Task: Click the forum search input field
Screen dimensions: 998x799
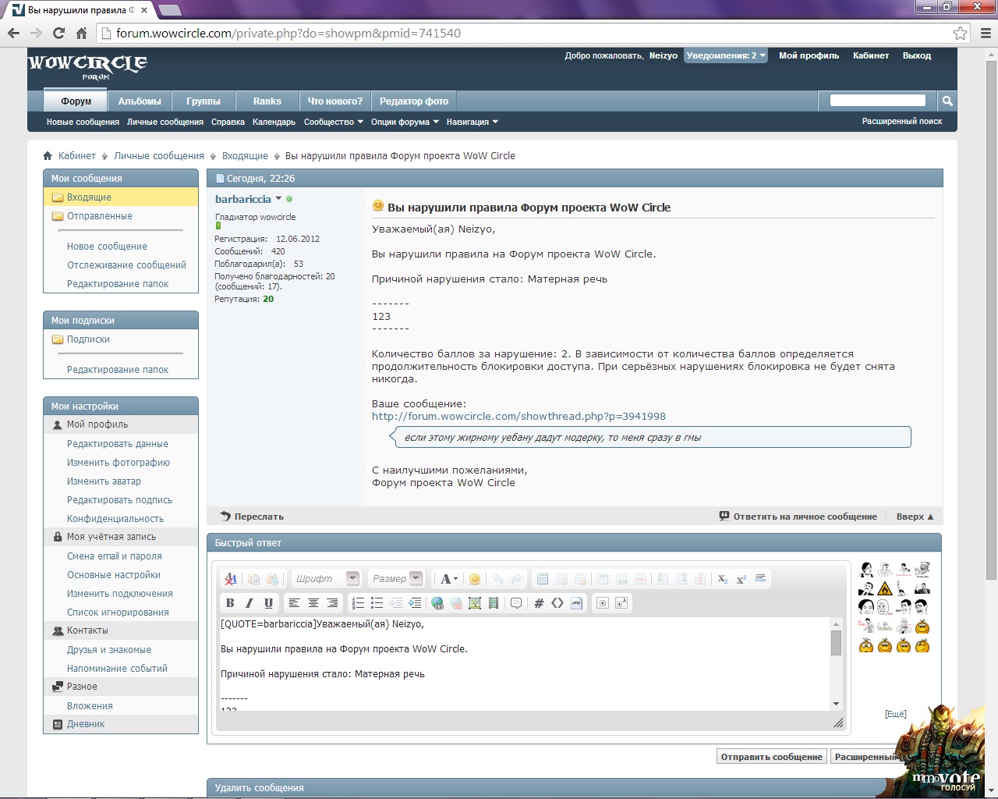Action: [878, 101]
